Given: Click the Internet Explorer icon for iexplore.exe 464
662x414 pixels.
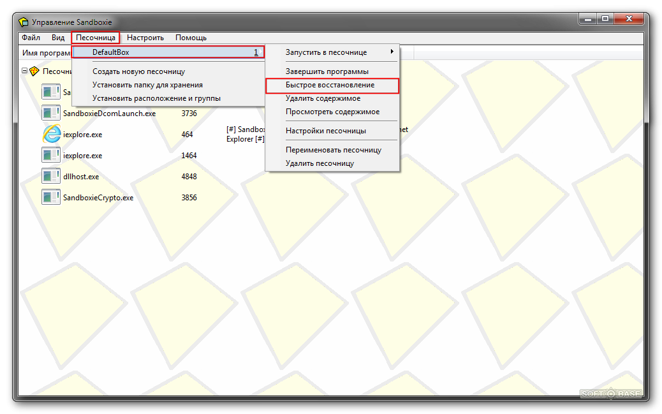Looking at the screenshot, I should click(x=51, y=134).
